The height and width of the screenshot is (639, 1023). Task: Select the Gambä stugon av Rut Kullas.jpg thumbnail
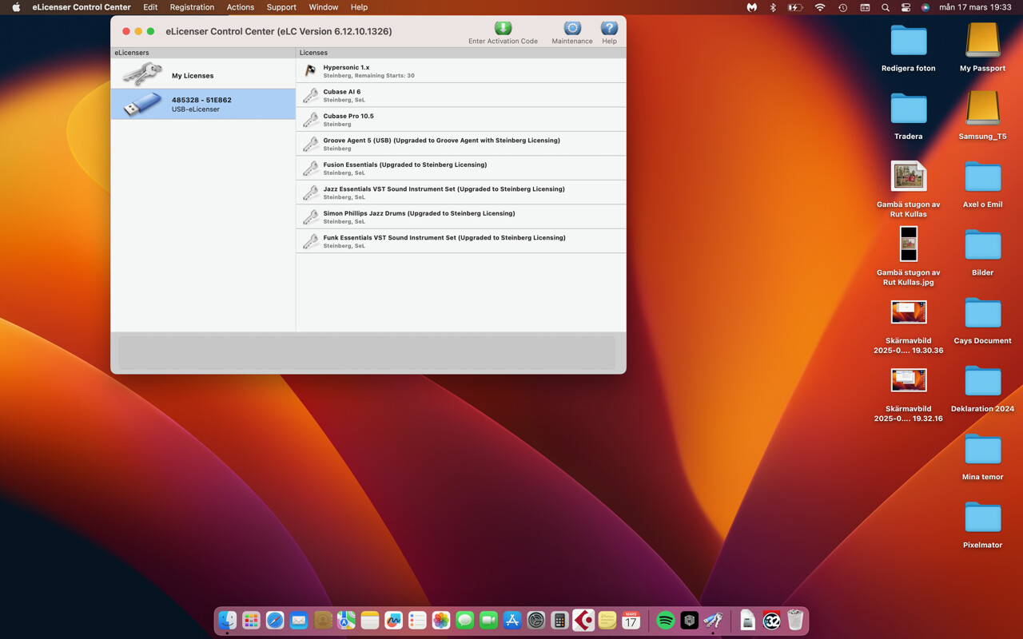point(909,244)
